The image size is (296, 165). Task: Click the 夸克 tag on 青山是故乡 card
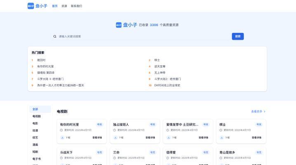[259, 152]
